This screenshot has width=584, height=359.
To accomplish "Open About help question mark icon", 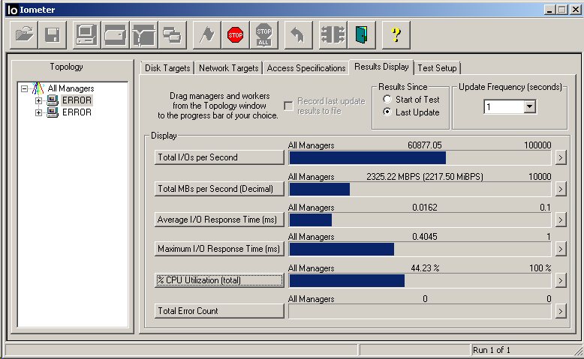I will [x=396, y=35].
